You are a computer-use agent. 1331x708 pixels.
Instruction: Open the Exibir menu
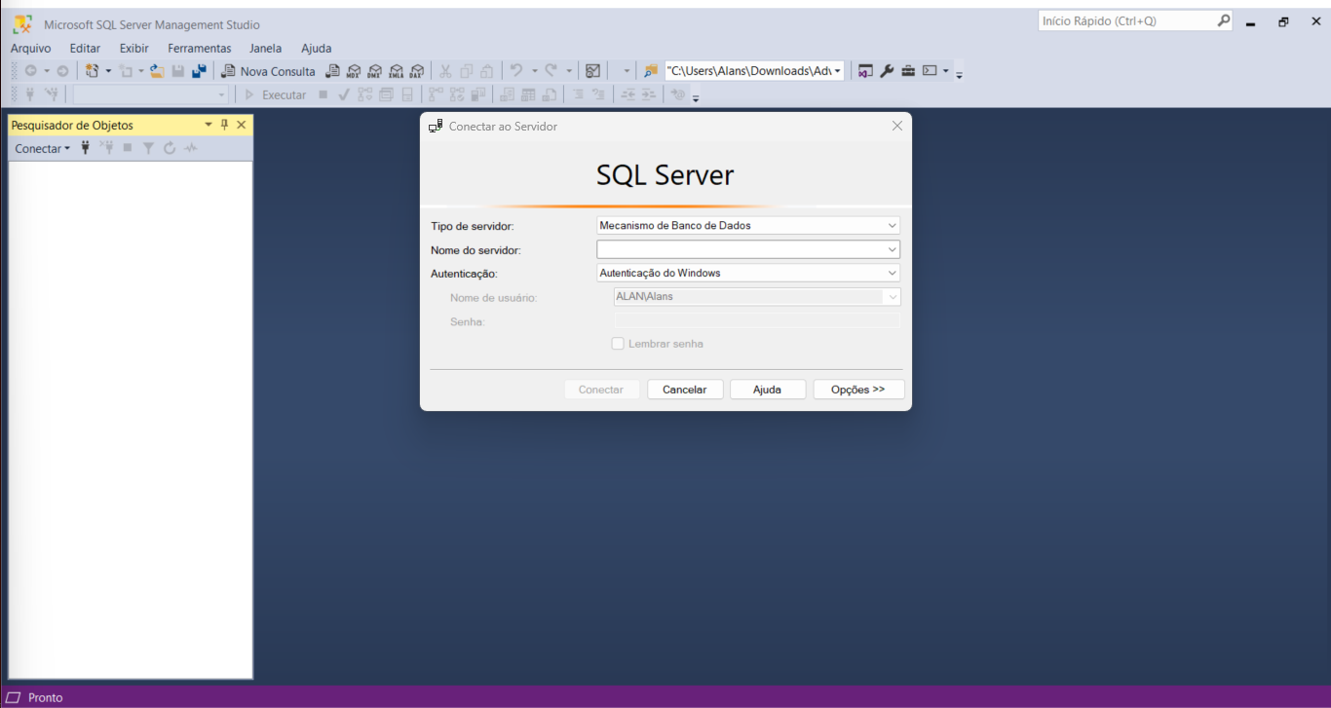[134, 48]
